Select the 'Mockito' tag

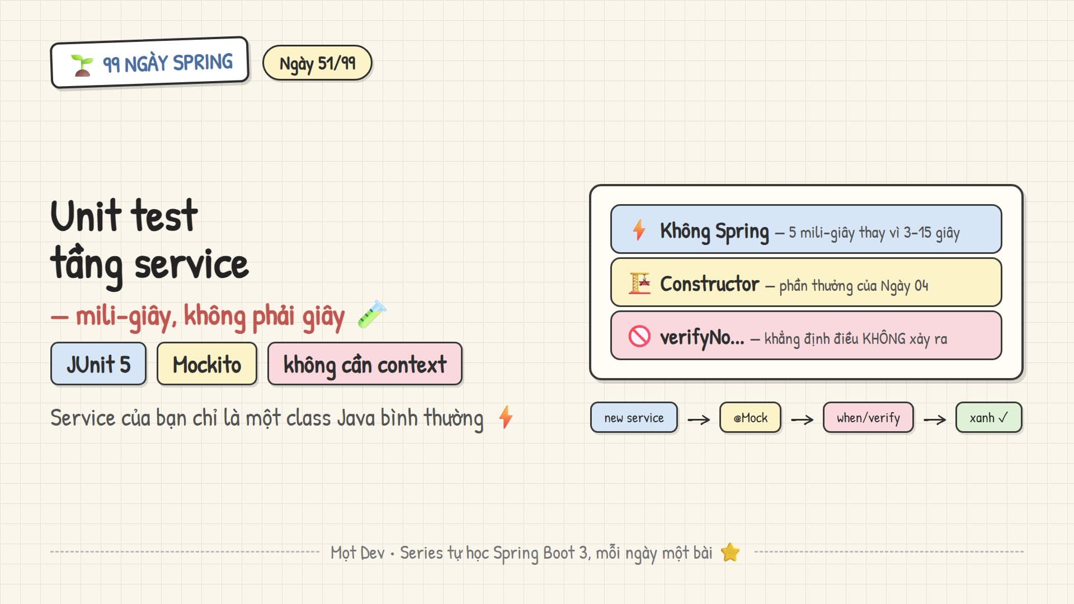click(x=207, y=364)
